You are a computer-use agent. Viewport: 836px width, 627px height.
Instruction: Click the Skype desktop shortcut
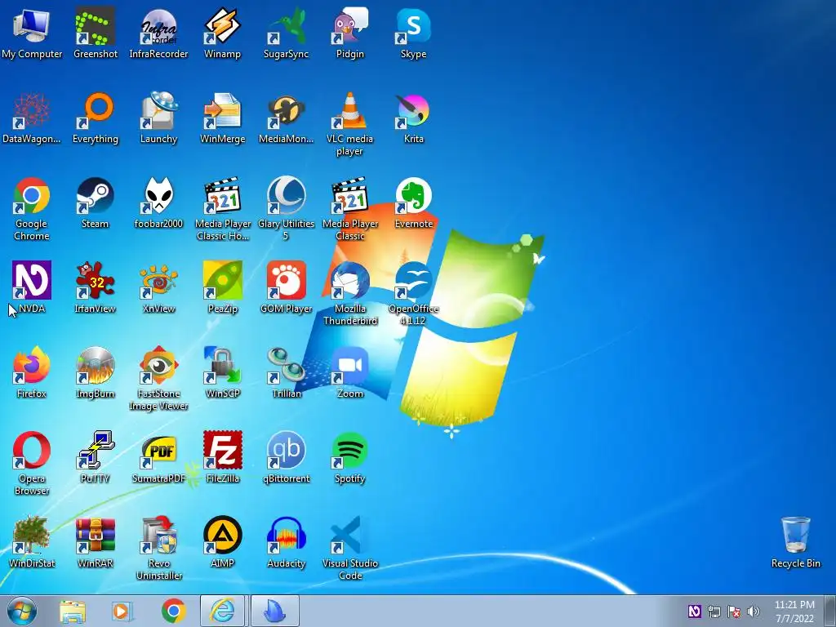point(414,27)
